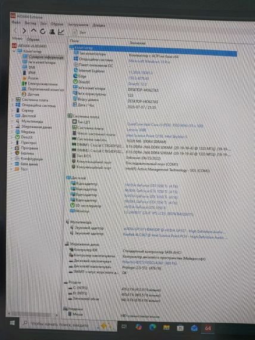Click the Тест icon in the tree
The height and width of the screenshot is (340, 255).
pos(17,169)
